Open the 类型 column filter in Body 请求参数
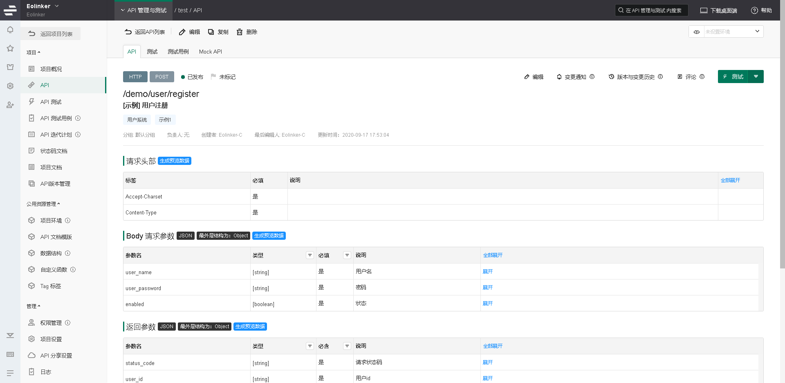785x383 pixels. (310, 255)
